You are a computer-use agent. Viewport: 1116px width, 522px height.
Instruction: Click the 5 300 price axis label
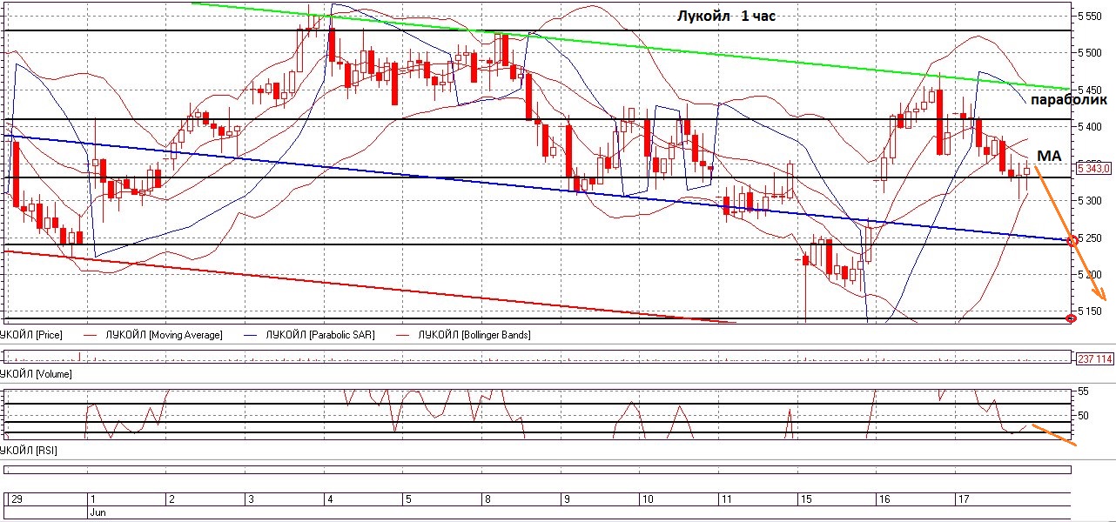coord(1092,201)
